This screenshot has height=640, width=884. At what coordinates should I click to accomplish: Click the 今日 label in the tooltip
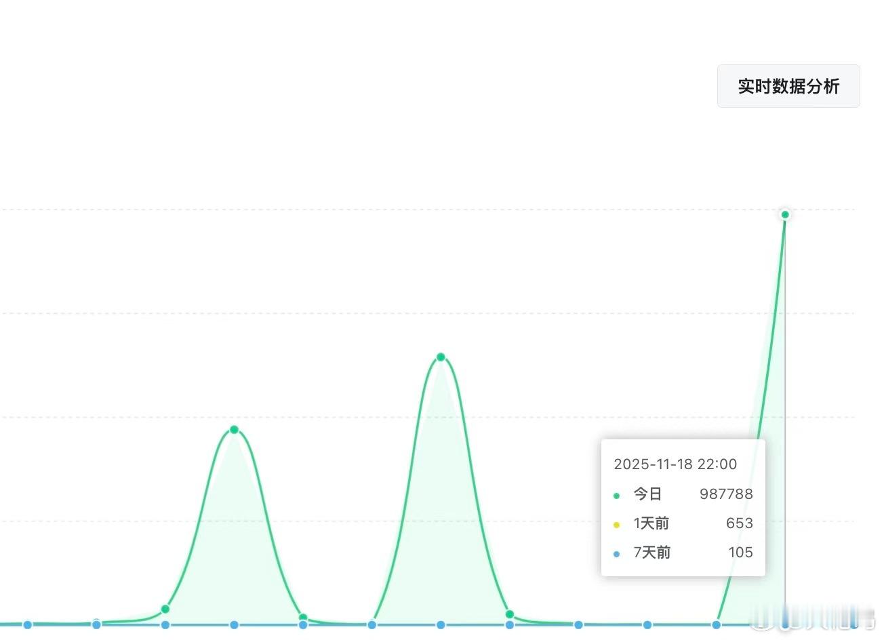pos(647,494)
